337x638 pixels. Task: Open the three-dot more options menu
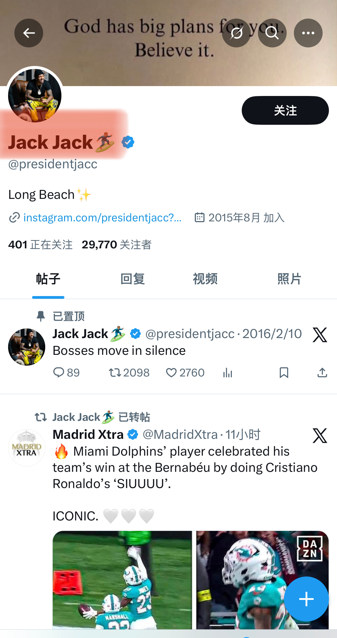(308, 33)
